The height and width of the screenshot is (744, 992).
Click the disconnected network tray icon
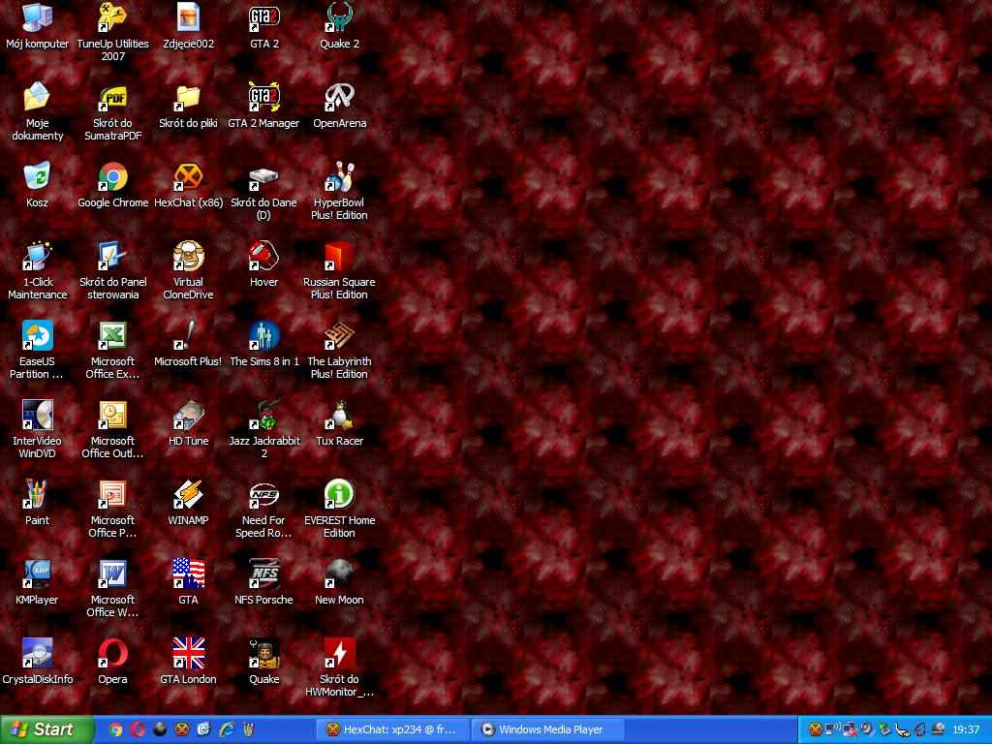[x=850, y=729]
